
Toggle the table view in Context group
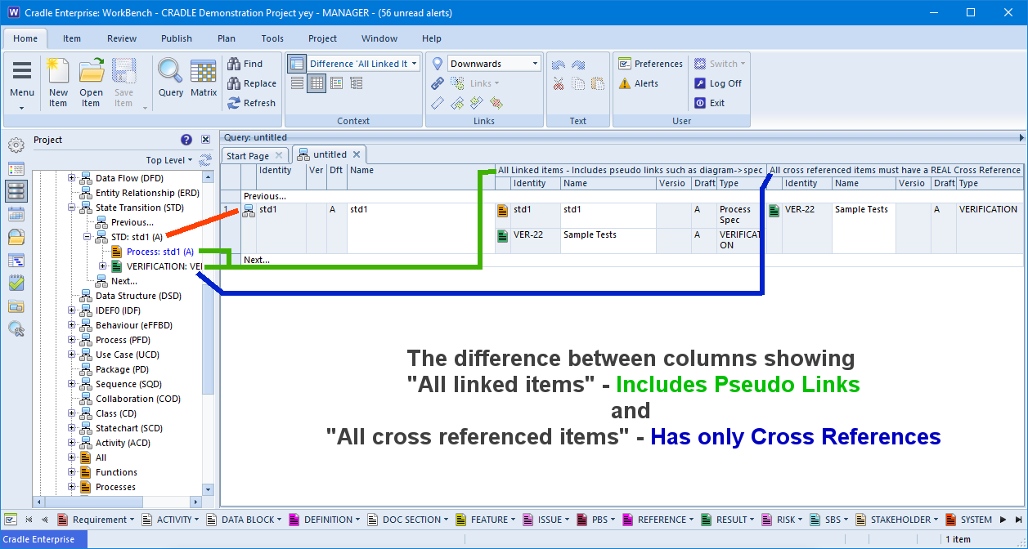click(316, 83)
